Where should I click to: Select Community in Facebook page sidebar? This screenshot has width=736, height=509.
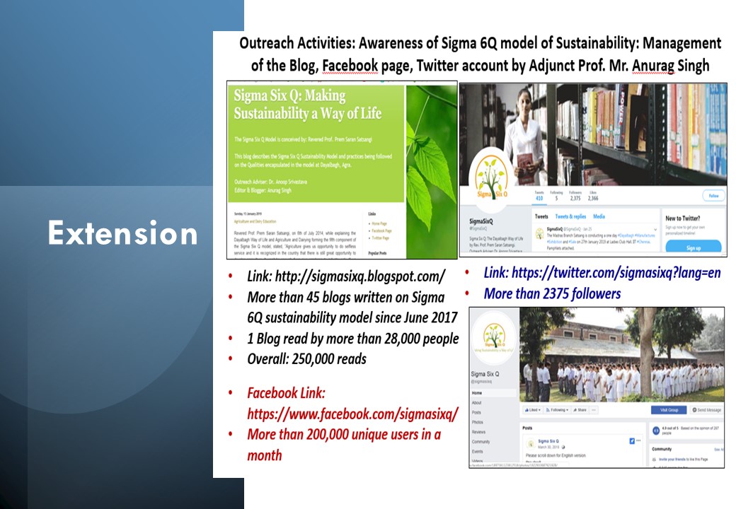coord(481,442)
